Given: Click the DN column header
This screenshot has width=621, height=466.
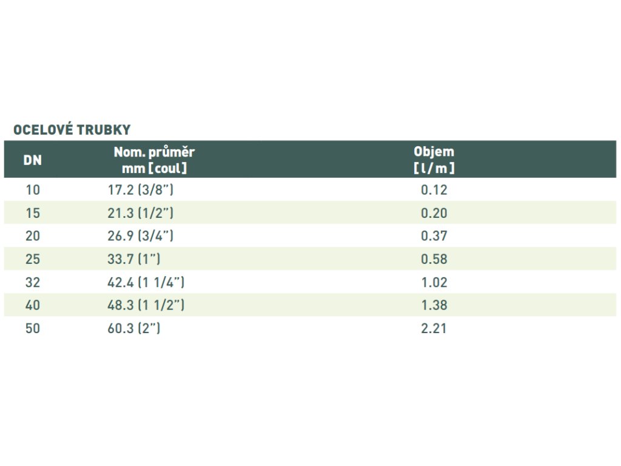Looking at the screenshot, I should [x=33, y=160].
